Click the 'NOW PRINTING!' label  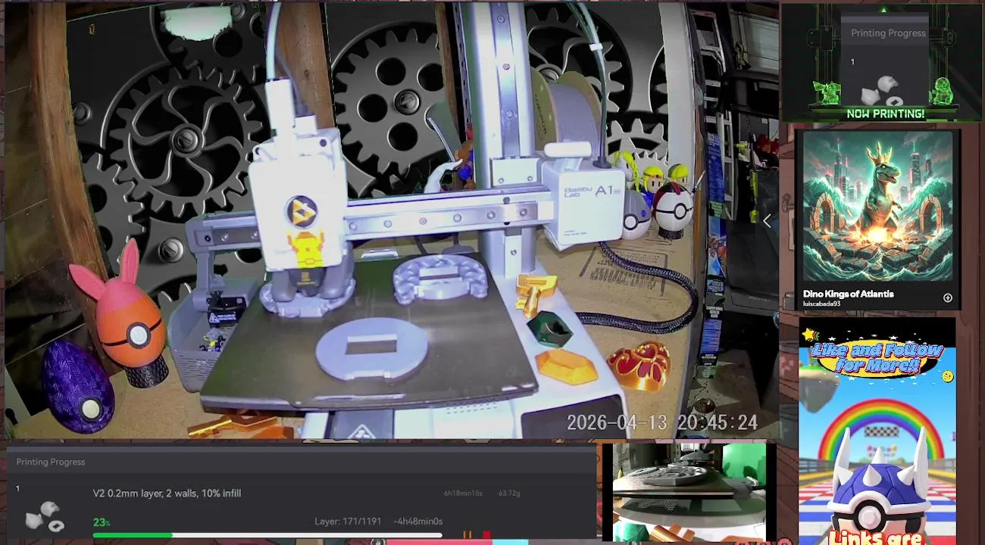[x=885, y=114]
